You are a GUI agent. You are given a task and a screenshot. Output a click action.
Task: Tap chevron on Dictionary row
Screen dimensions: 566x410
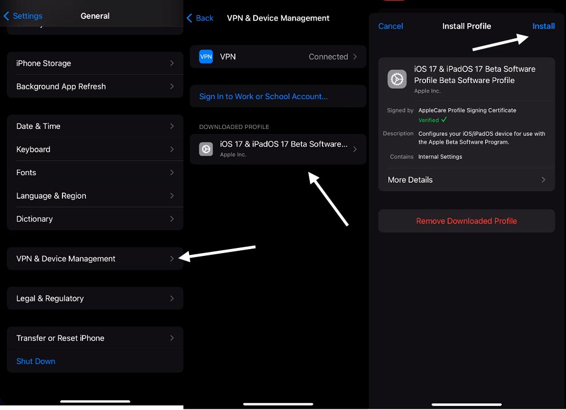click(172, 218)
